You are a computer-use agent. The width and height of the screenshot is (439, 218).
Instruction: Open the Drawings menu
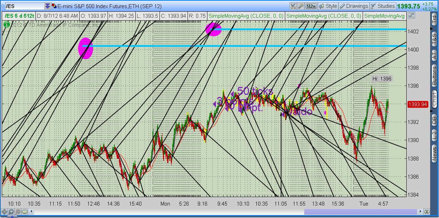coord(354,6)
